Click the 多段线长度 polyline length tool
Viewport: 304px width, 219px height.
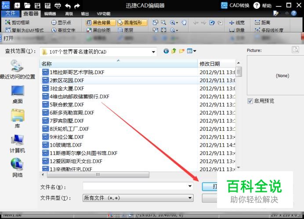pyautogui.click(x=269, y=30)
